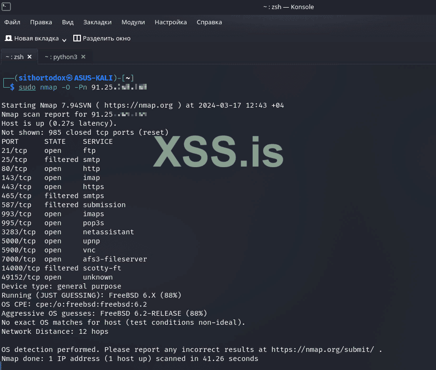
Task: Click the 993/tcp imaps row
Action: [x=53, y=214]
